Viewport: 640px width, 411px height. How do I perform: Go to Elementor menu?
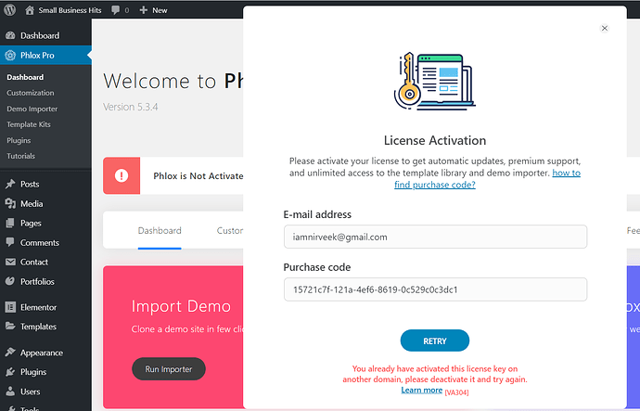coord(38,307)
